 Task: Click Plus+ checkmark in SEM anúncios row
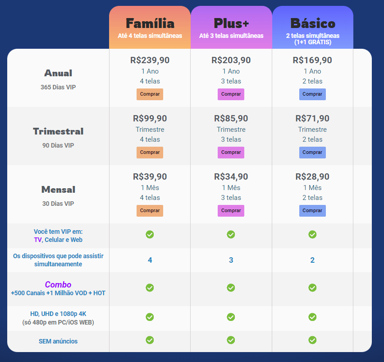pyautogui.click(x=231, y=340)
